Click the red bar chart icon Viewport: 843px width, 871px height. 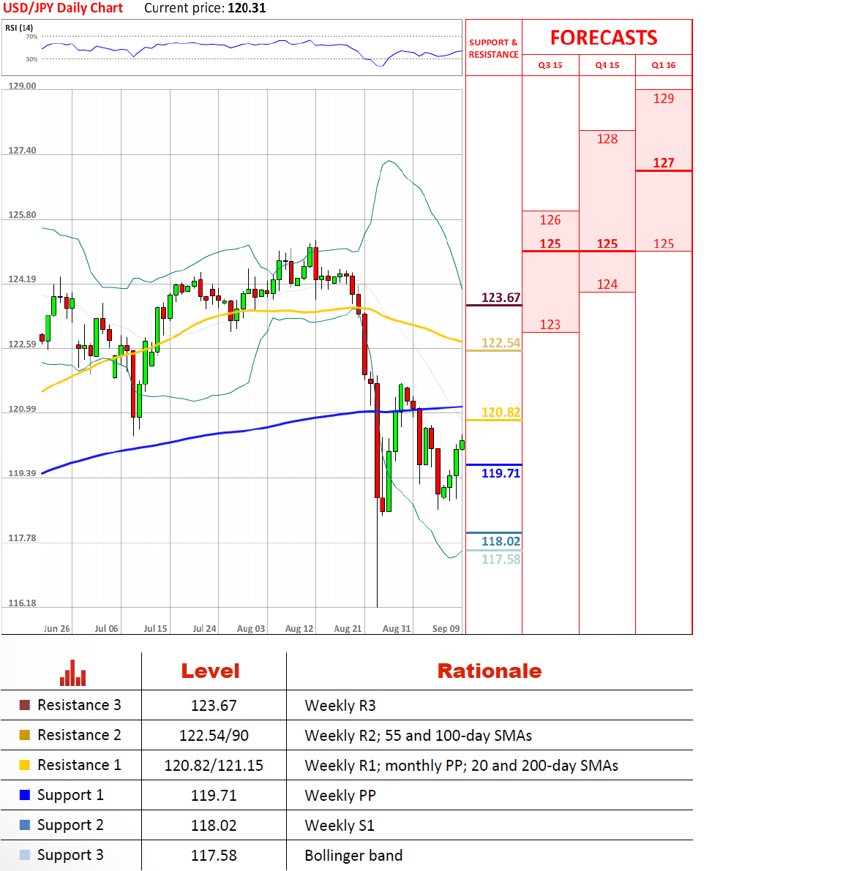72,673
